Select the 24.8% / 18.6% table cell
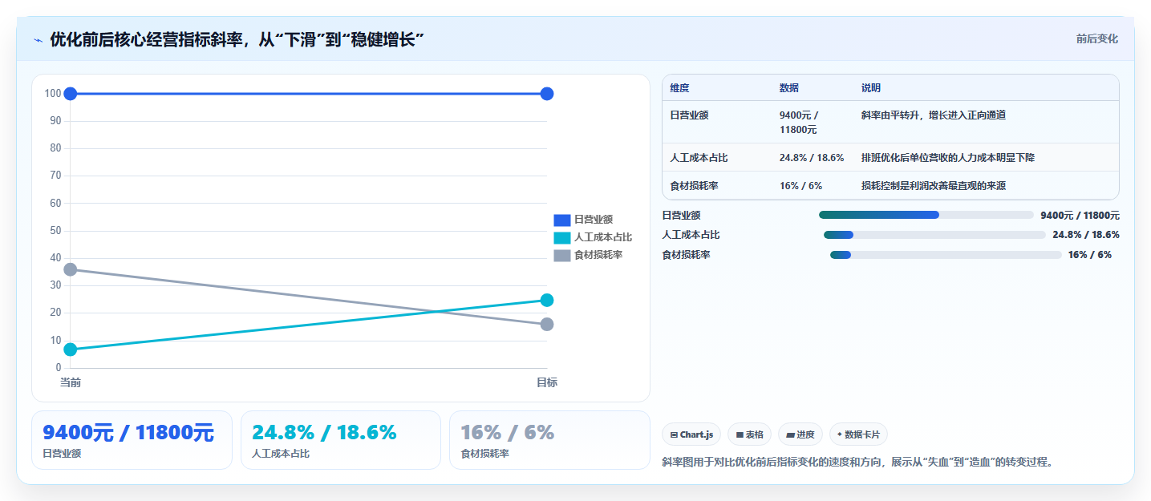The height and width of the screenshot is (501, 1151). pyautogui.click(x=812, y=158)
